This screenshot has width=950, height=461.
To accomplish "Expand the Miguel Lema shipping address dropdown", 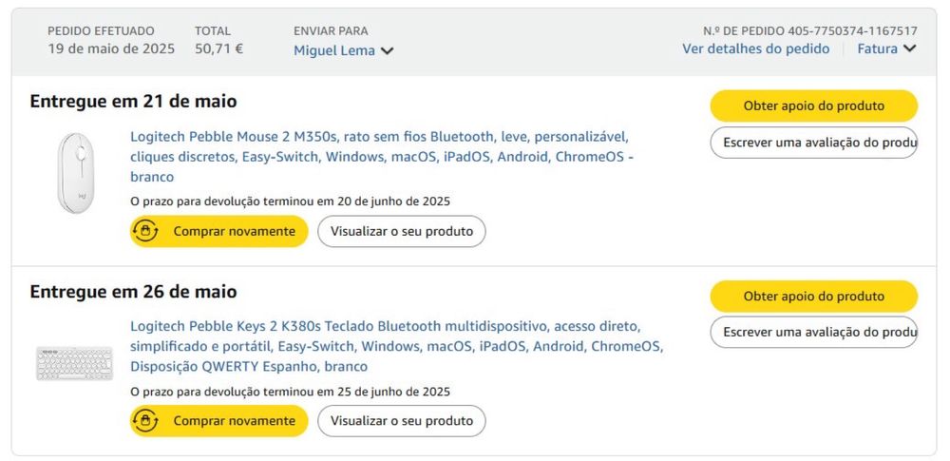I will 344,51.
